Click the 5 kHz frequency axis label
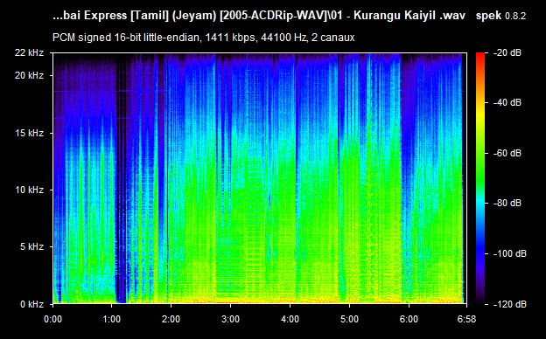546x339 pixels. pyautogui.click(x=31, y=247)
